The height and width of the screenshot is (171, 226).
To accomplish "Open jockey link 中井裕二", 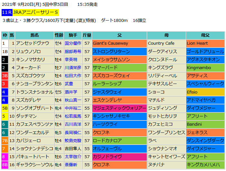I will point(73,108).
